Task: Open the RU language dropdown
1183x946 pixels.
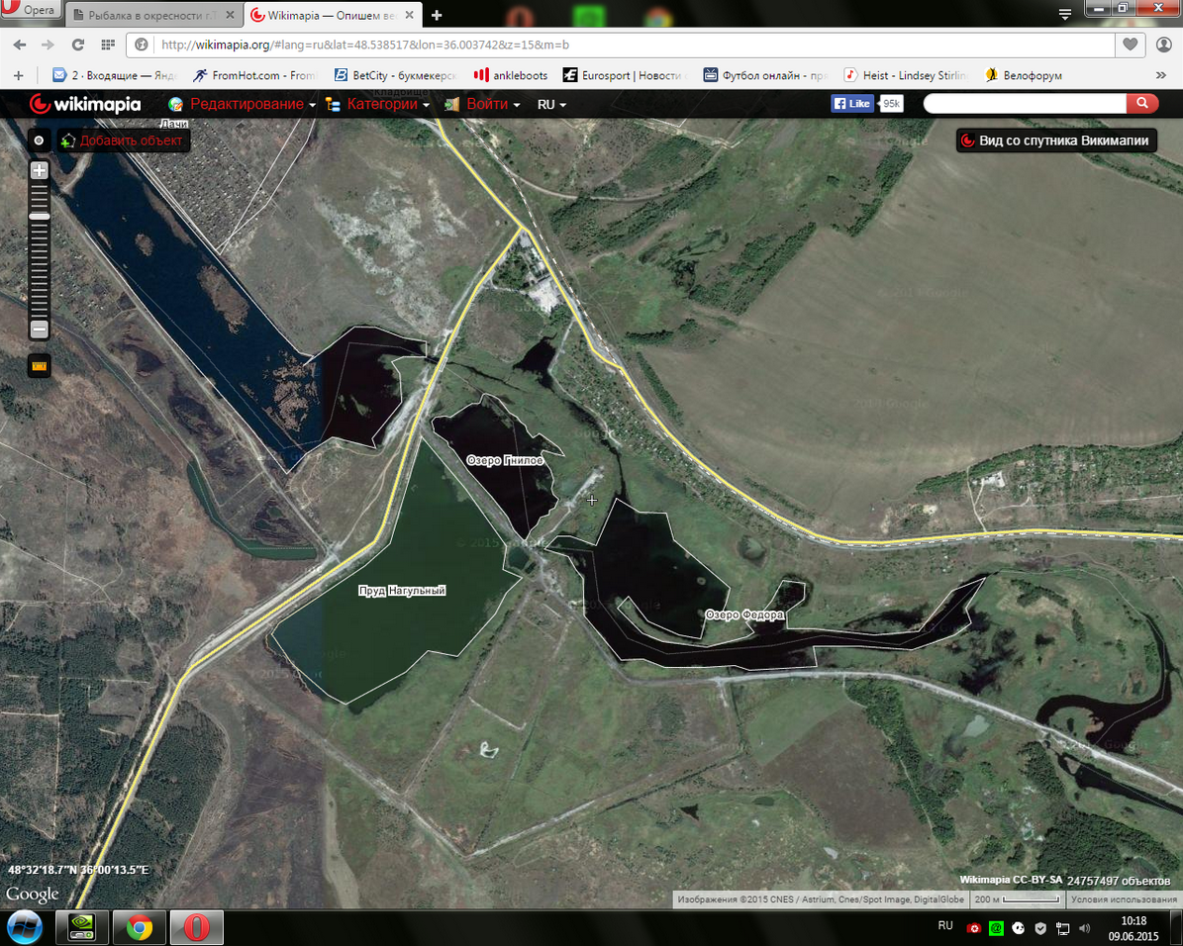Action: [551, 104]
